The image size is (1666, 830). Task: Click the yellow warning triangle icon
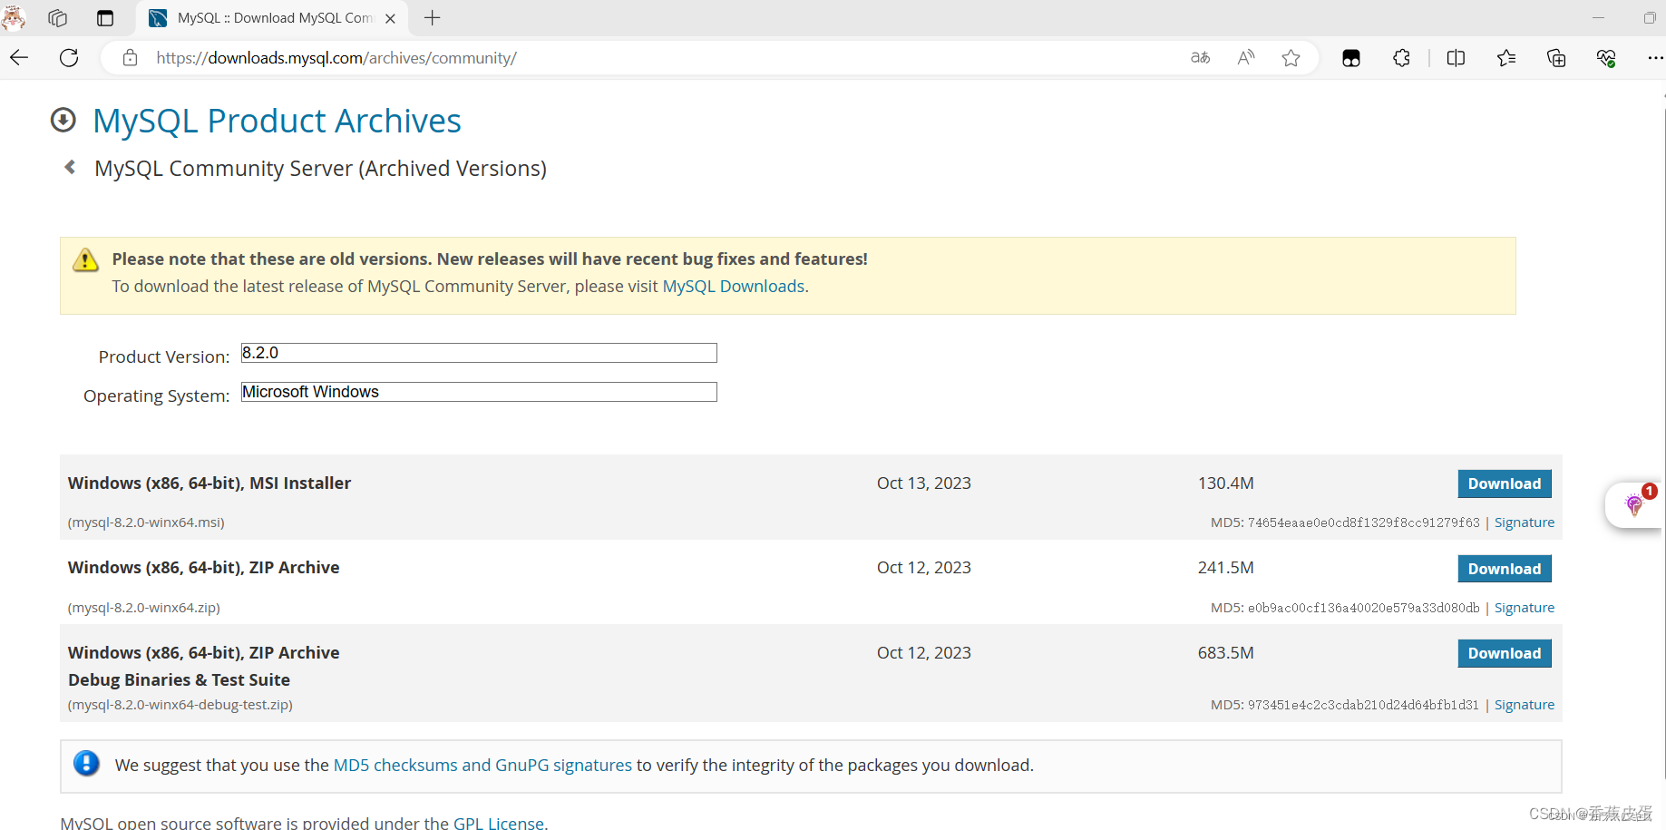click(85, 260)
